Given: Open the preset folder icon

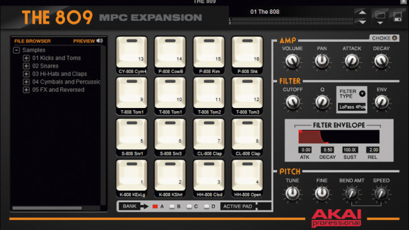Looking at the screenshot, I should point(380,15).
